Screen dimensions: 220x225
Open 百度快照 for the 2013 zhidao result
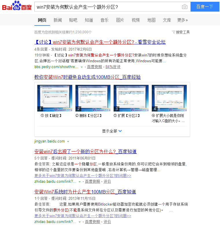tap(93, 222)
